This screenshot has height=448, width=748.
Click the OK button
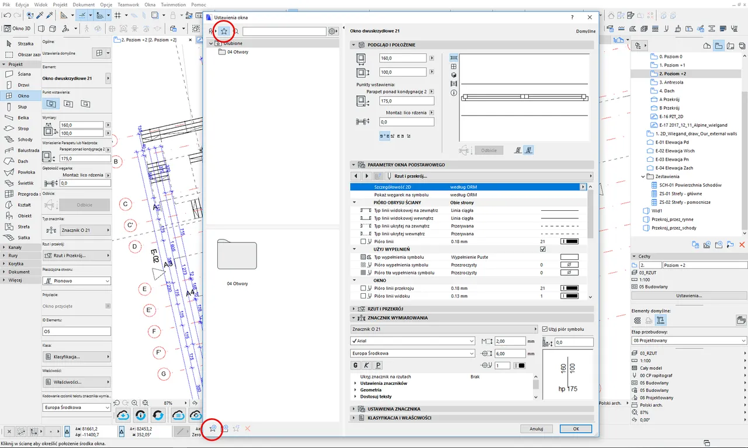pyautogui.click(x=576, y=428)
